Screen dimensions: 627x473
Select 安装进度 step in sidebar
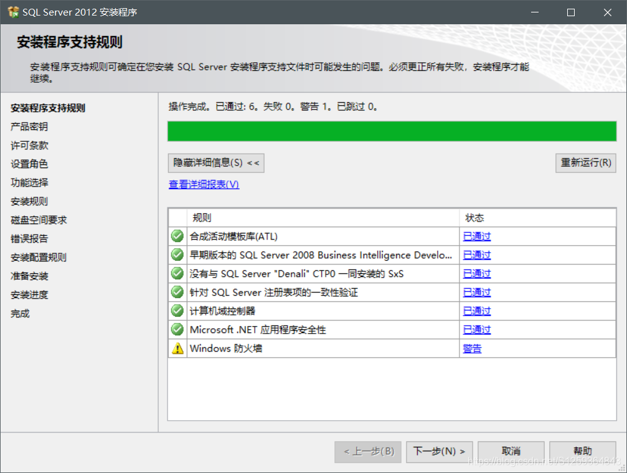(x=29, y=294)
